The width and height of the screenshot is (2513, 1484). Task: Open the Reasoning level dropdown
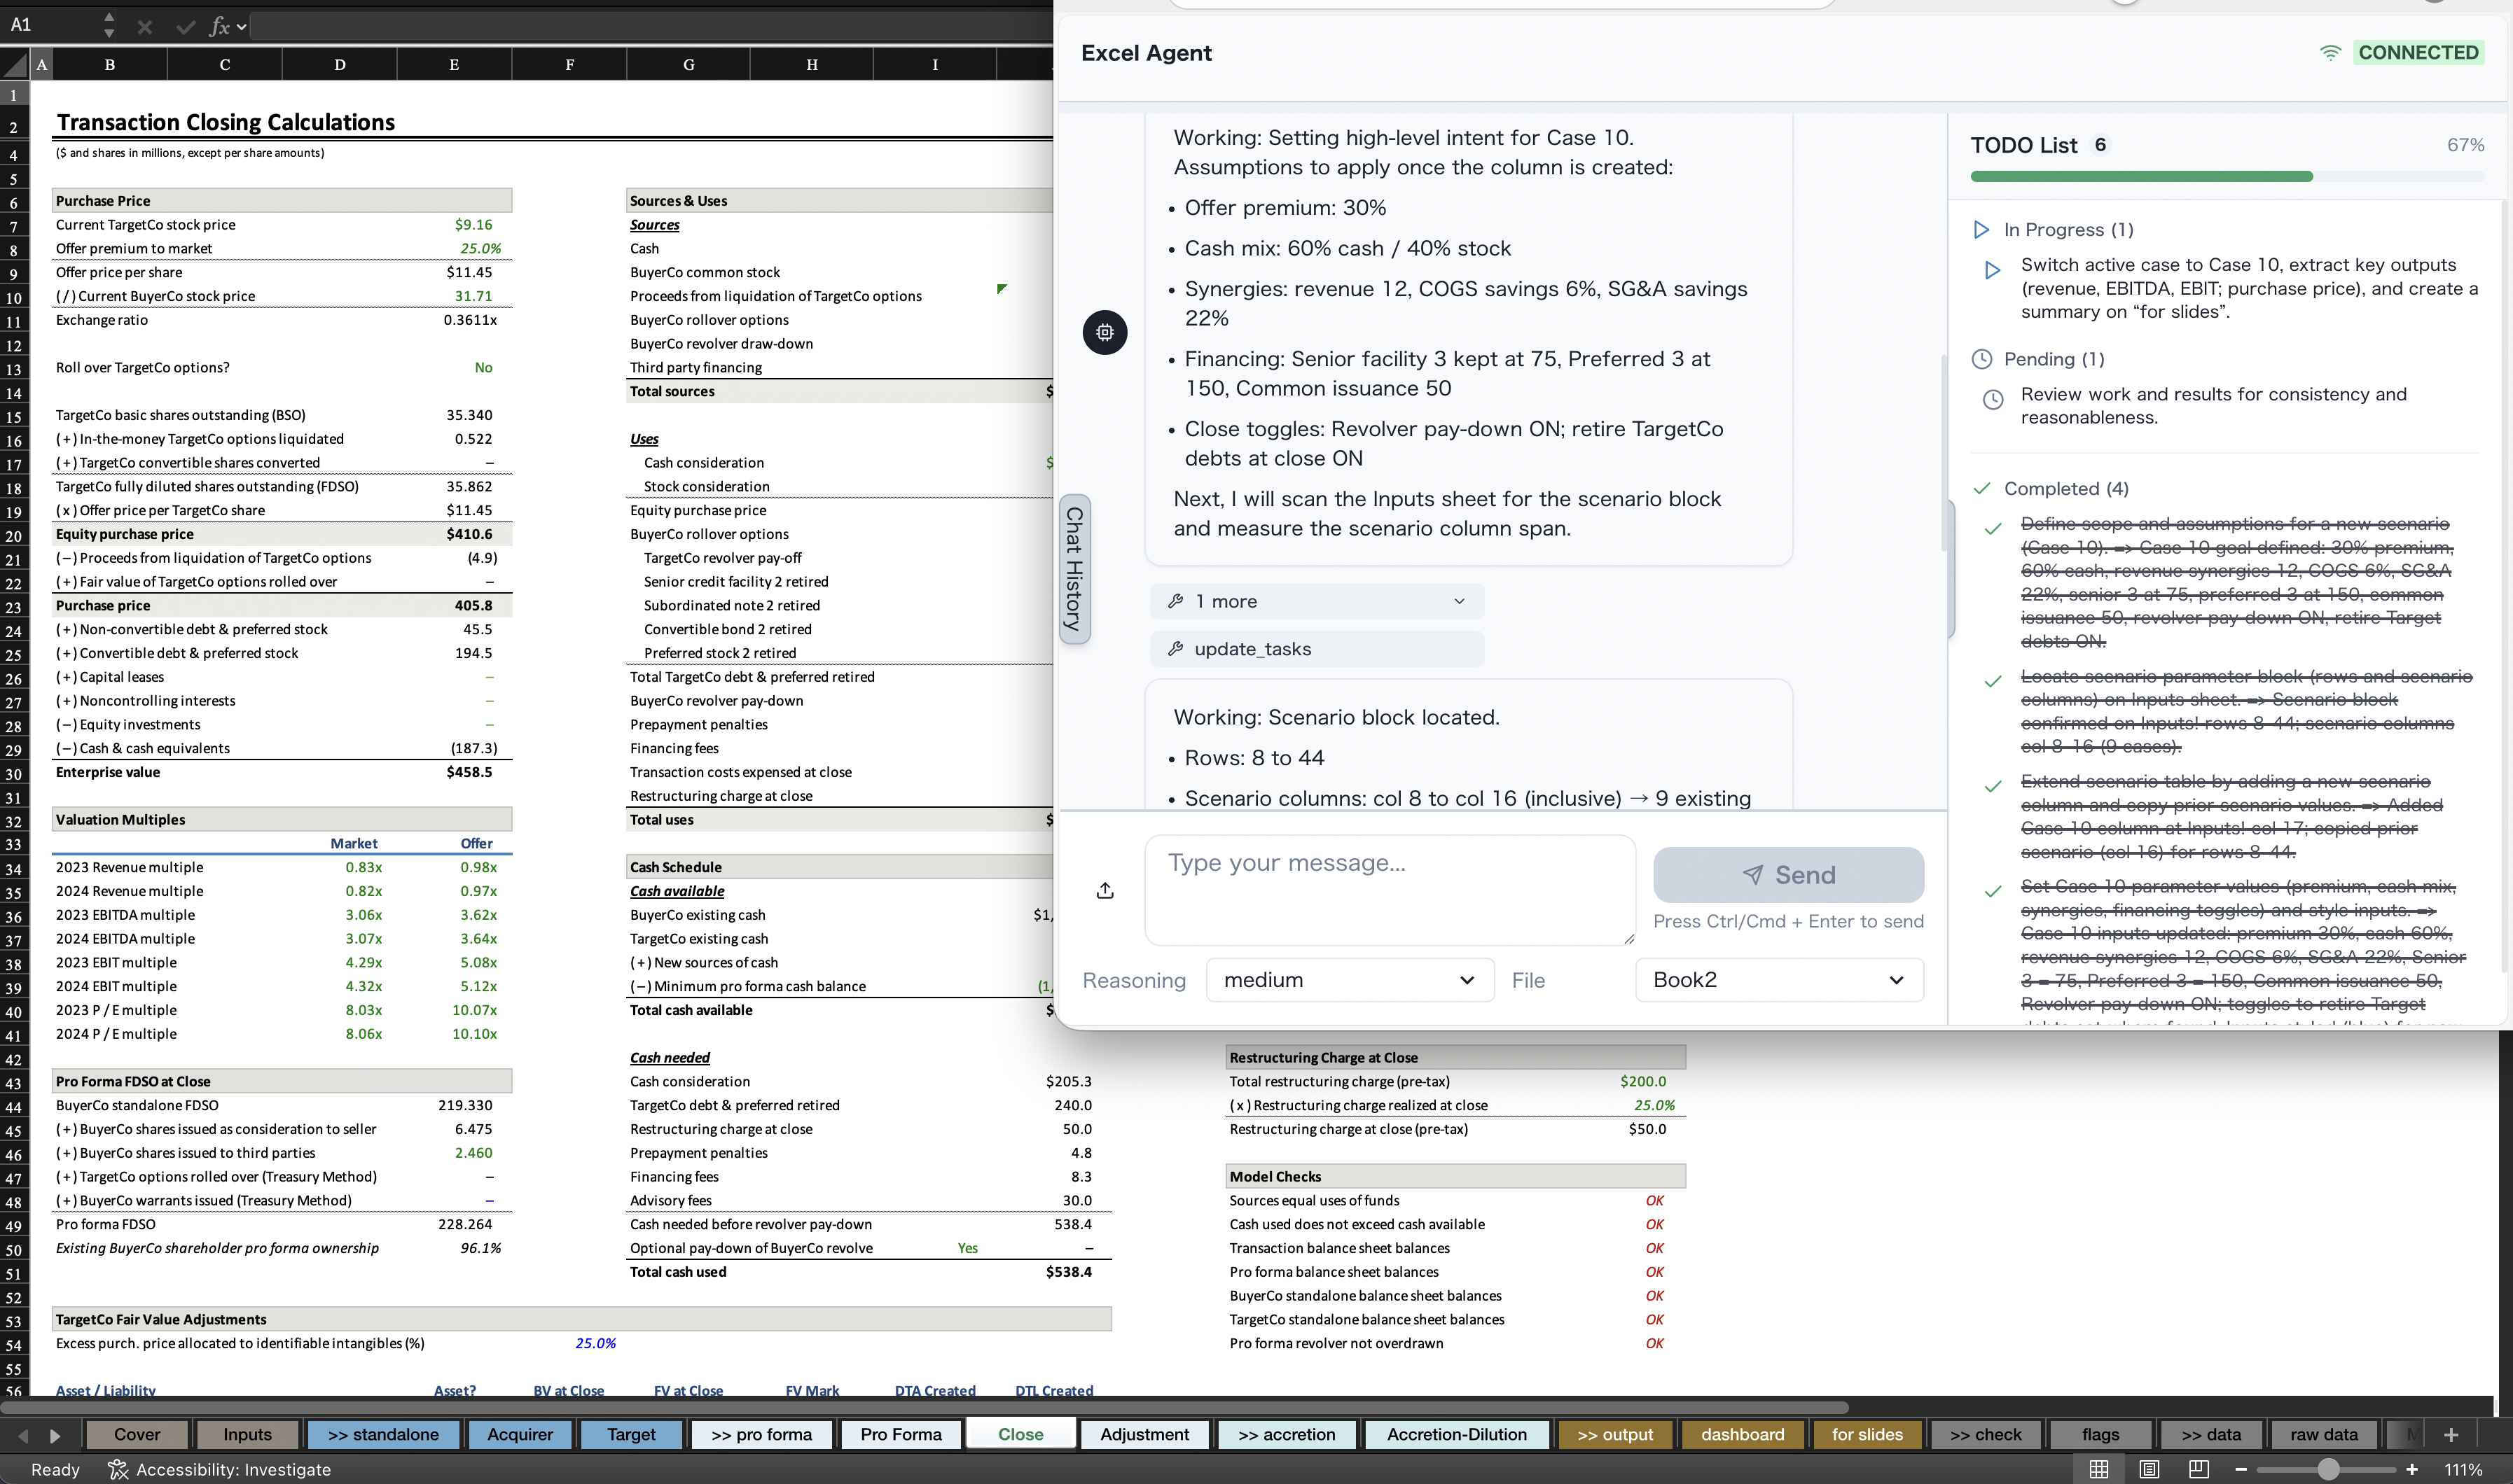coord(1350,979)
